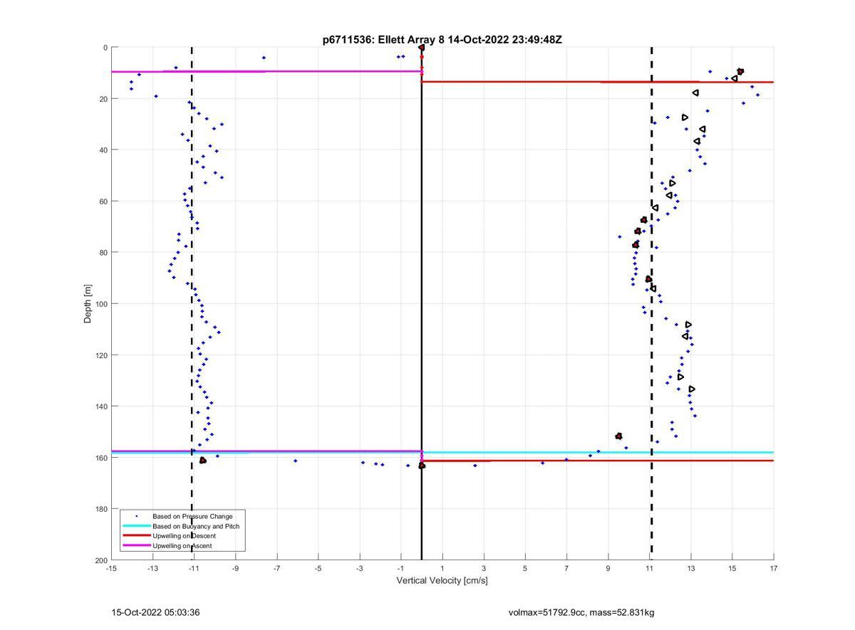The width and height of the screenshot is (855, 630).
Task: Click the x-axis tick label '3'
Action: click(x=484, y=569)
